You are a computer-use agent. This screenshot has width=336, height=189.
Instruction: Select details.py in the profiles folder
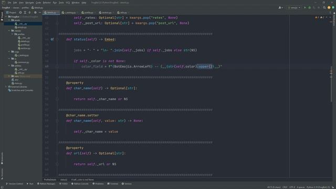[x=24, y=41]
